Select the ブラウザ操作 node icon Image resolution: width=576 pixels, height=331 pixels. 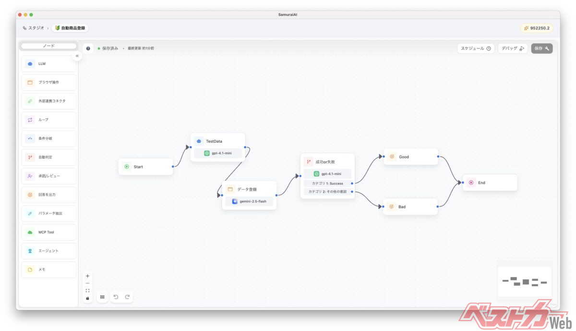point(30,83)
